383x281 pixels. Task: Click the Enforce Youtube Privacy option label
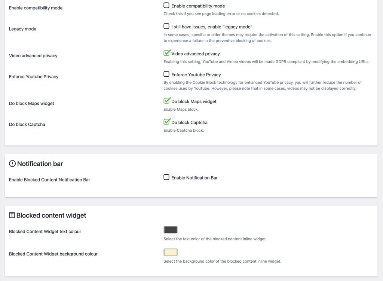click(x=196, y=75)
